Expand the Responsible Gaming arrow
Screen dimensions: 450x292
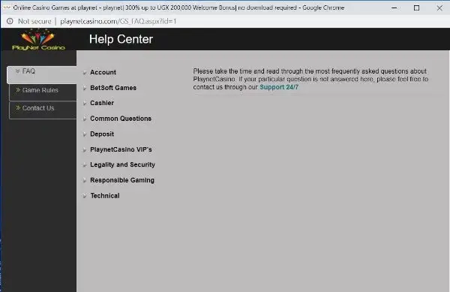pos(85,181)
